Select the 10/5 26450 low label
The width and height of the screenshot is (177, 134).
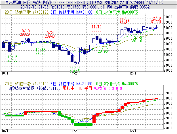pyautogui.click(x=12, y=59)
